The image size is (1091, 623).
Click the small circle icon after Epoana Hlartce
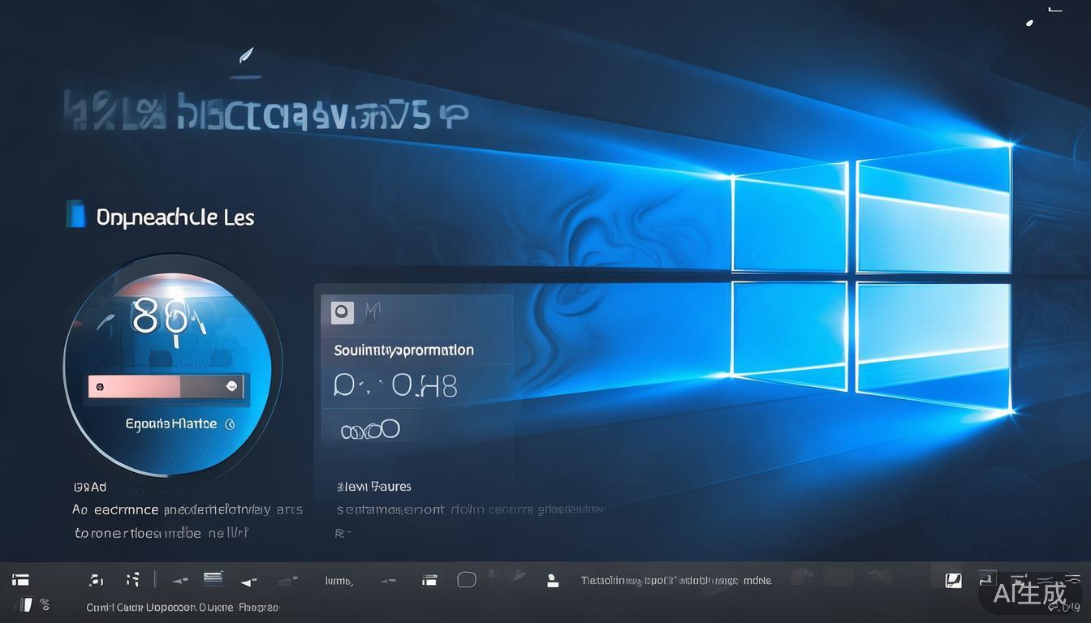[x=230, y=423]
